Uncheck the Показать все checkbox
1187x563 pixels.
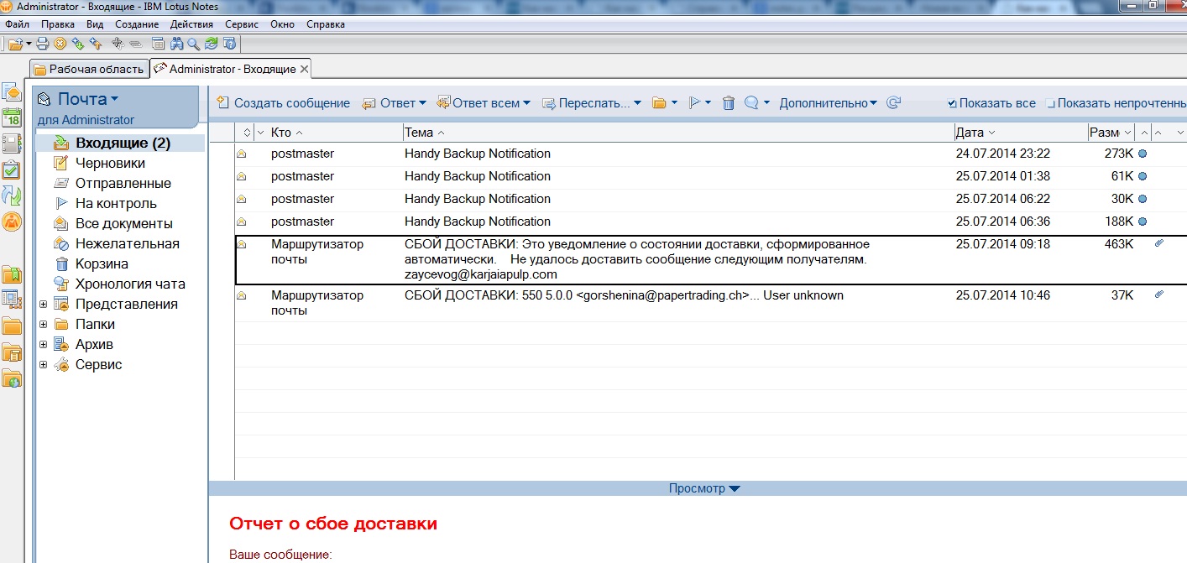point(952,104)
